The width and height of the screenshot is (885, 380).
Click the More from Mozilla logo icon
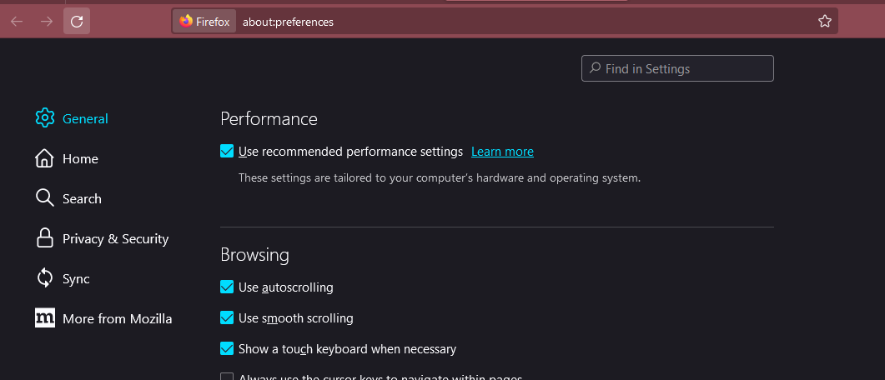pos(45,318)
